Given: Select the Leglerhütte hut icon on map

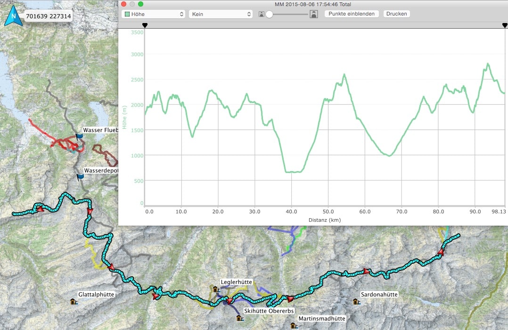Looking at the screenshot, I should point(216,289).
